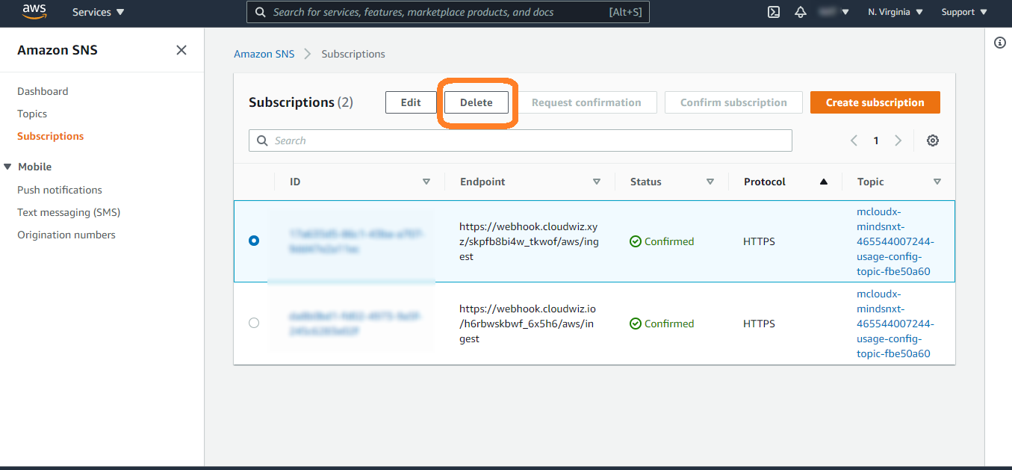Open topic link for cloudwiz.io subscription
This screenshot has width=1012, height=470.
pyautogui.click(x=895, y=324)
